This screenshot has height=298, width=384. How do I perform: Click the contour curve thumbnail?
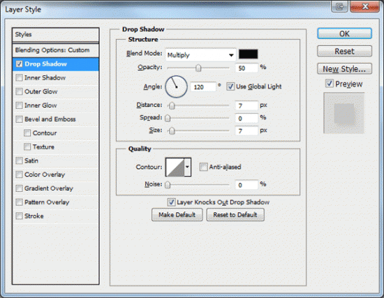(175, 167)
